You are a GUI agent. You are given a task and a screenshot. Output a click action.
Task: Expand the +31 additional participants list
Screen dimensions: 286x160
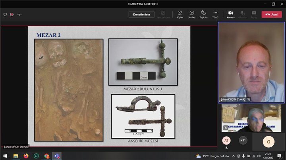point(243,140)
